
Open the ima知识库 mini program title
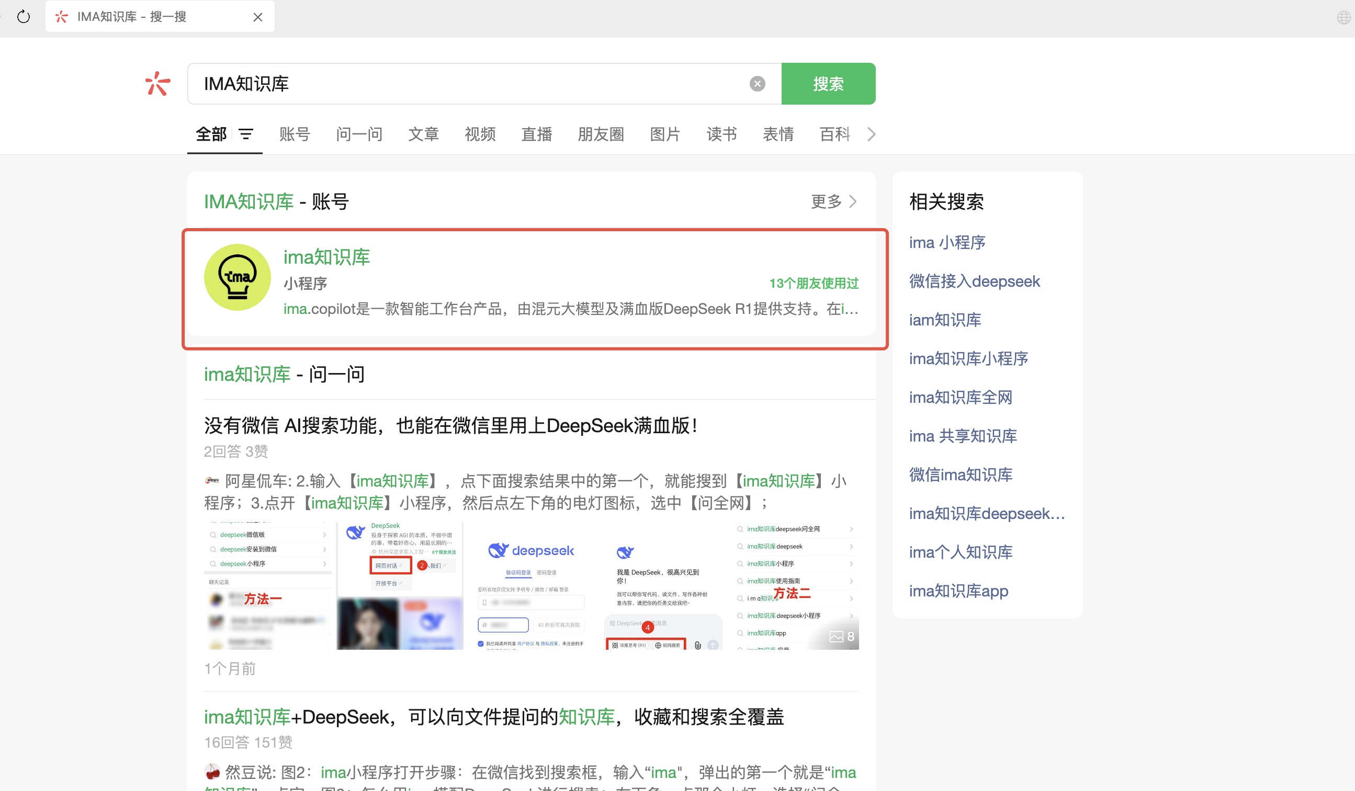pyautogui.click(x=326, y=257)
